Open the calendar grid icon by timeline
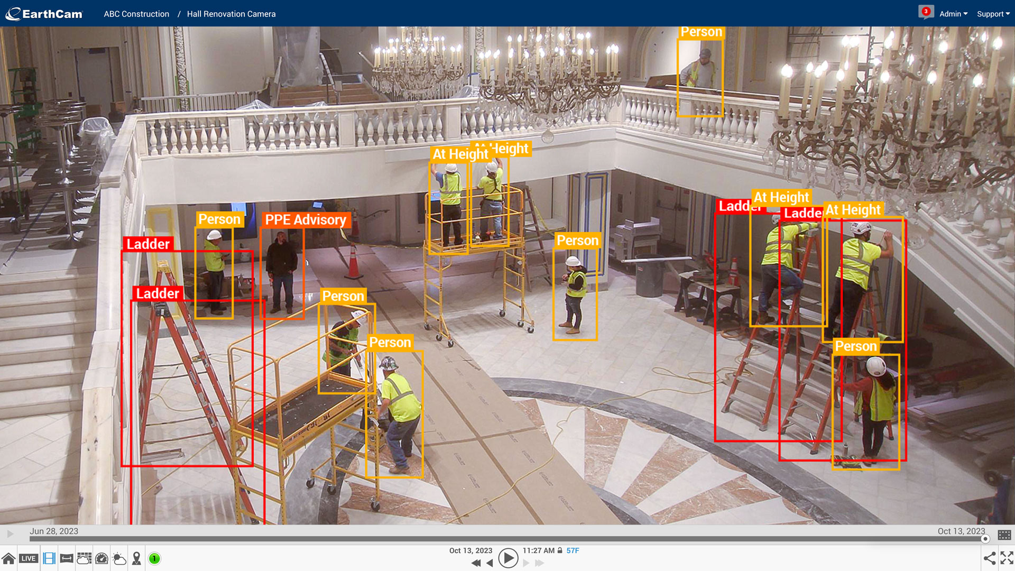The width and height of the screenshot is (1015, 571). 1004,535
